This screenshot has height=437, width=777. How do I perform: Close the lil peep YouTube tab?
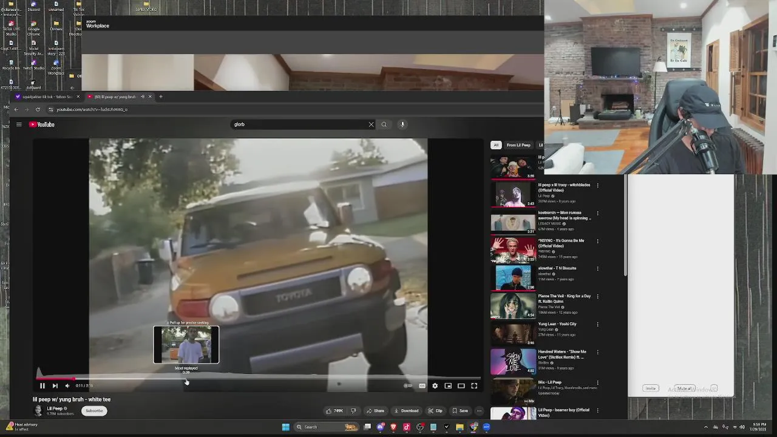click(150, 97)
